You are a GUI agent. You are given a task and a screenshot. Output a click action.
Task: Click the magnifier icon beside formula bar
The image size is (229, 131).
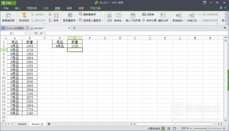tap(36, 33)
